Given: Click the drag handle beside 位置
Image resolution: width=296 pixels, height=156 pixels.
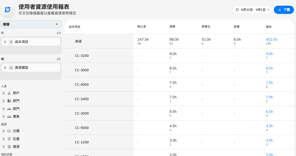Looking at the screenshot, I should pyautogui.click(x=4, y=139).
